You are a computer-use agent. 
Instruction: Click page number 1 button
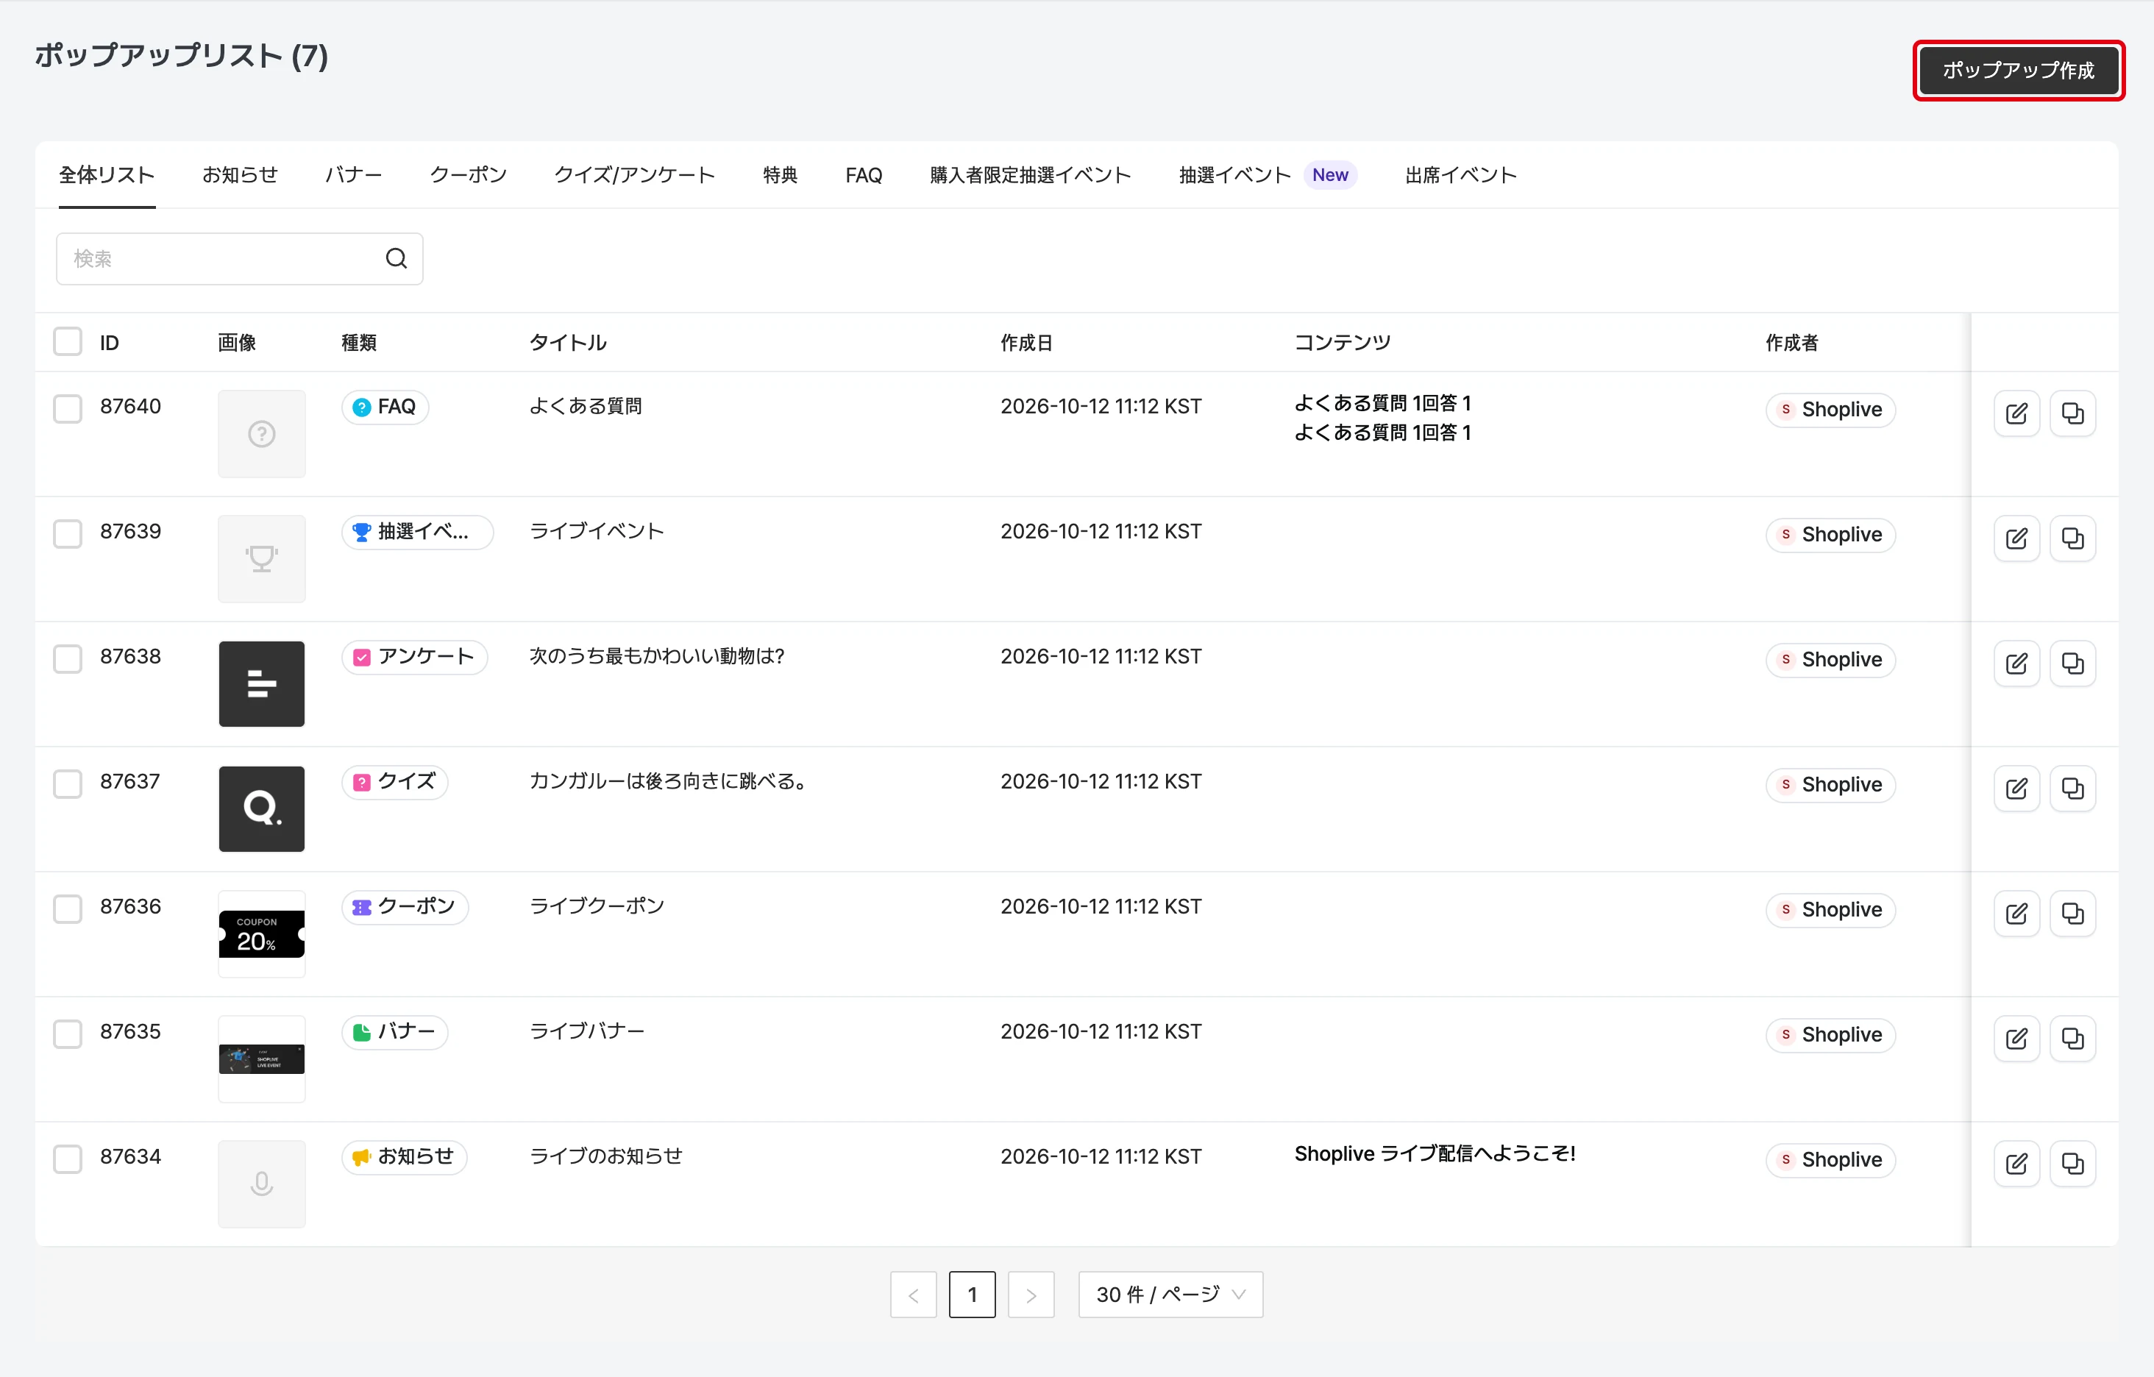[973, 1295]
